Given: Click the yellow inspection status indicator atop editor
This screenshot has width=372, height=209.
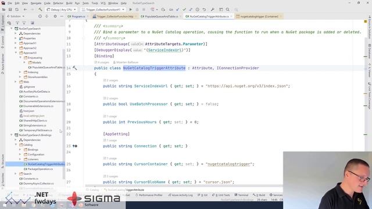Looking at the screenshot, I should (x=366, y=21).
